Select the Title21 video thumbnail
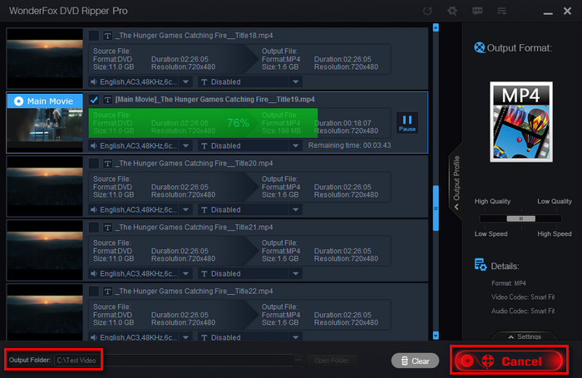The width and height of the screenshot is (582, 378). pyautogui.click(x=45, y=250)
